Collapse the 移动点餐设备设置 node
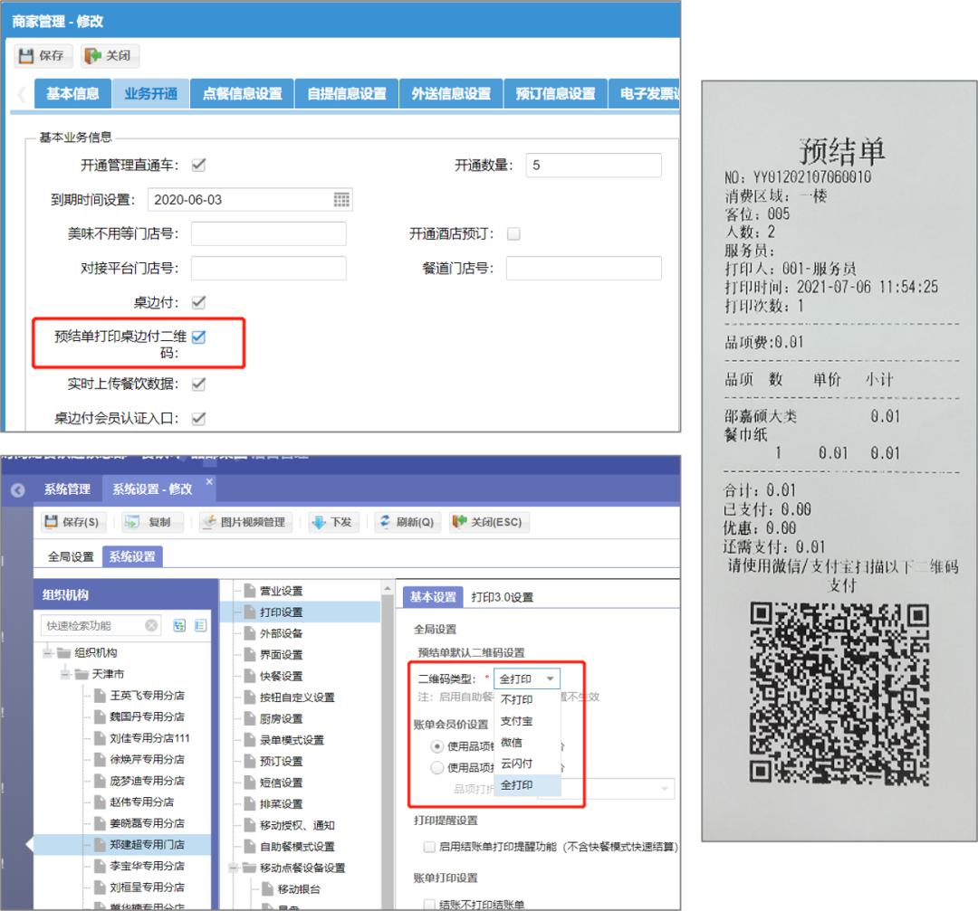The width and height of the screenshot is (978, 911). pos(234,868)
